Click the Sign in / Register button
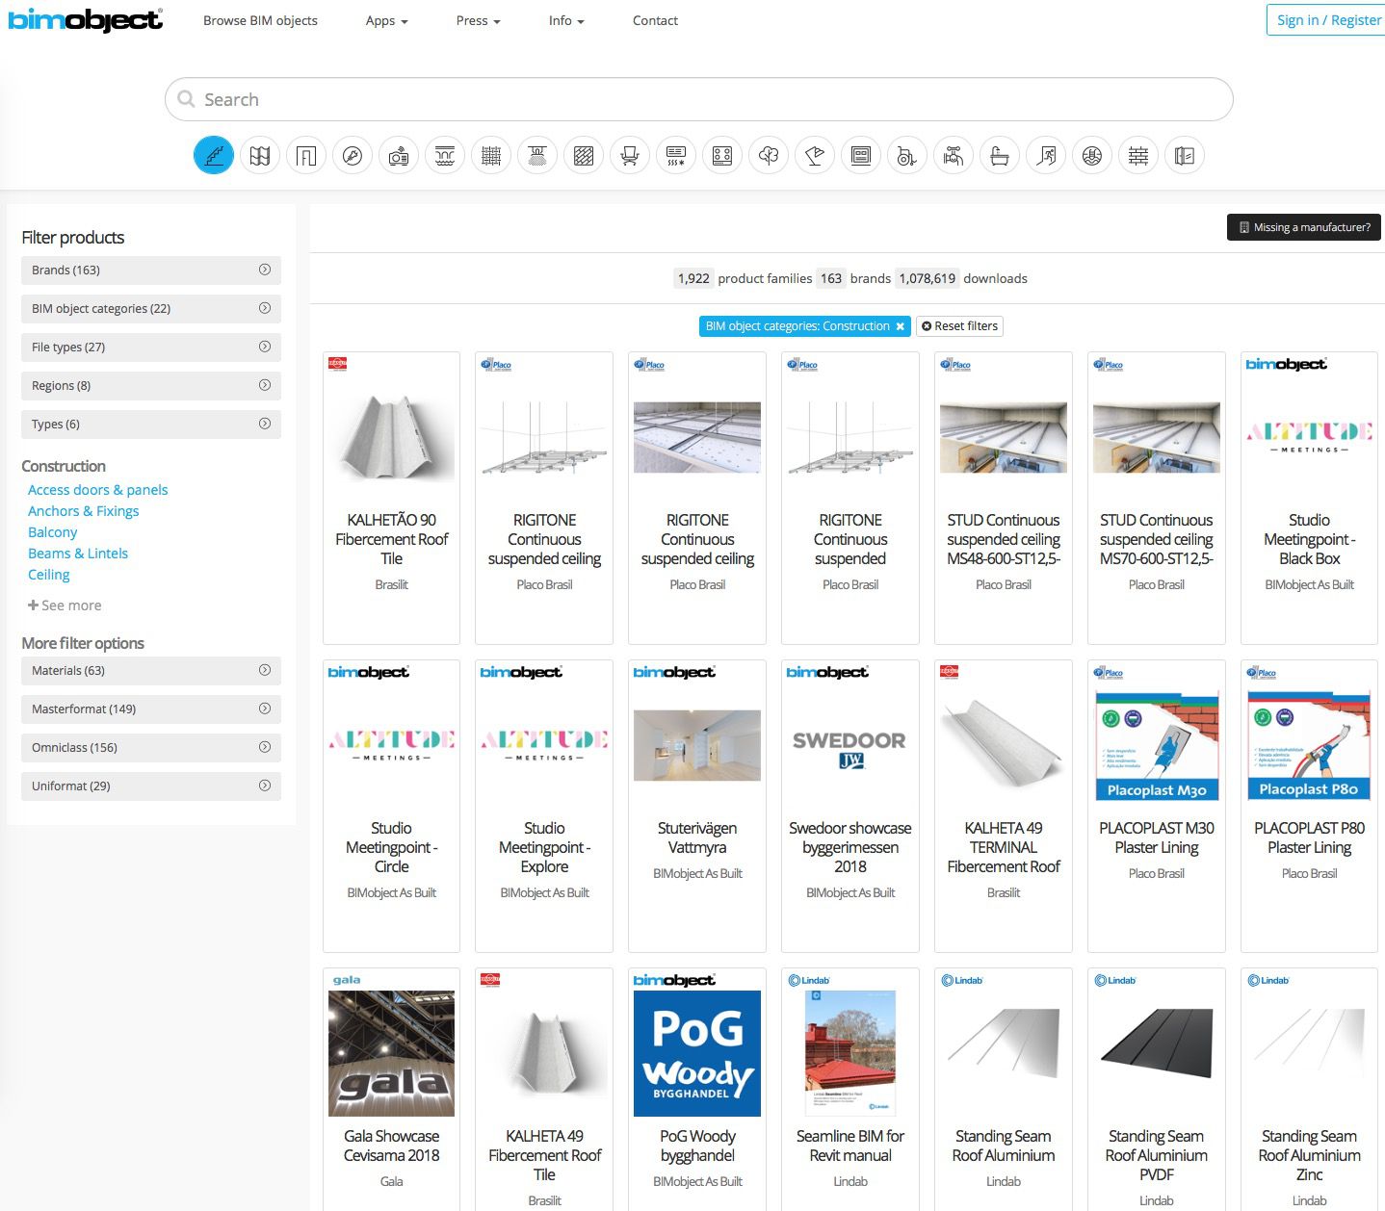The height and width of the screenshot is (1211, 1385). tap(1323, 18)
